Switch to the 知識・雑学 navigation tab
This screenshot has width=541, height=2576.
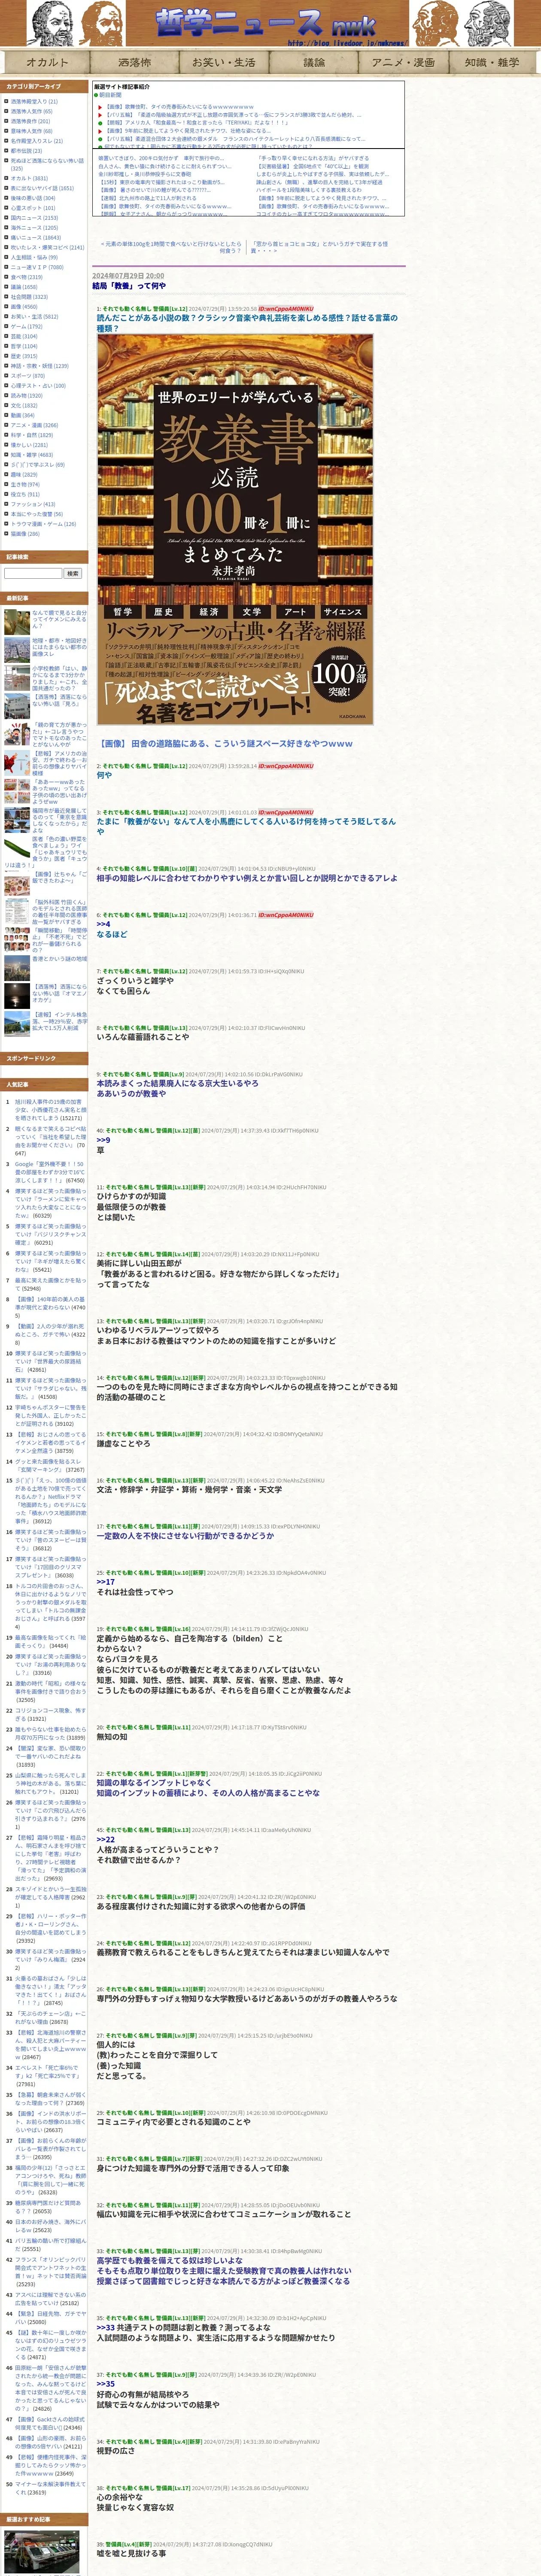[x=492, y=62]
